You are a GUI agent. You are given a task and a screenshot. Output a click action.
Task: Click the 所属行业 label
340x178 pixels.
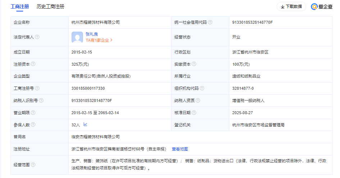182,76
